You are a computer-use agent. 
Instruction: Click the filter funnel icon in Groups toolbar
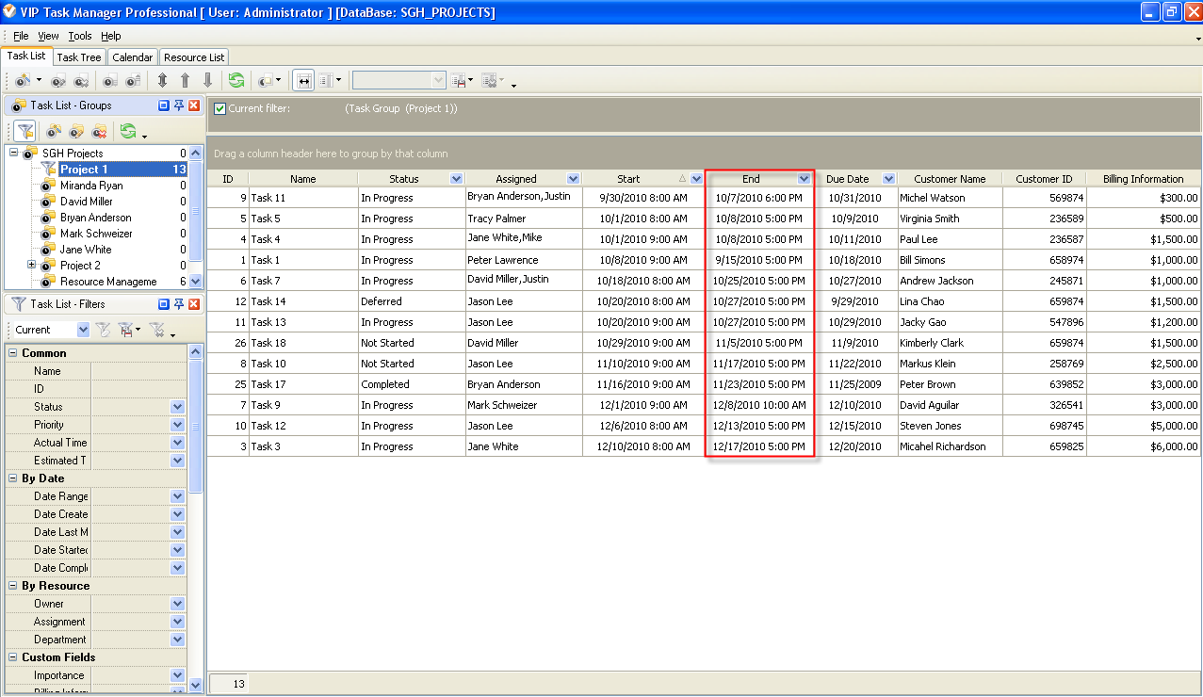(25, 131)
